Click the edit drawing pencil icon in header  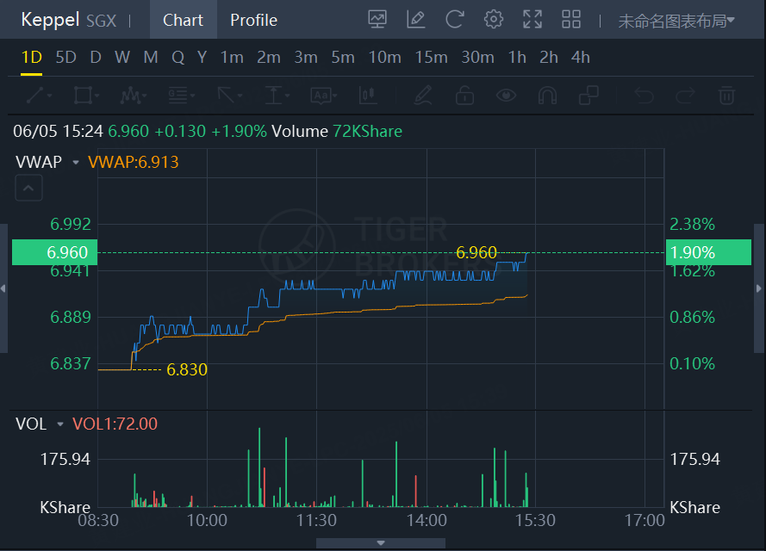click(415, 20)
